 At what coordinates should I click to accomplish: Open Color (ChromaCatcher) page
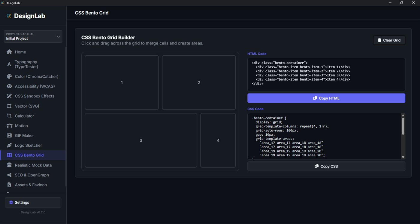pyautogui.click(x=33, y=76)
